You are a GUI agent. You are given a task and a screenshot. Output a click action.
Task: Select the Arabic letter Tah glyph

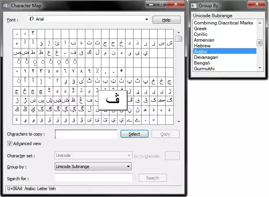click(x=33, y=53)
